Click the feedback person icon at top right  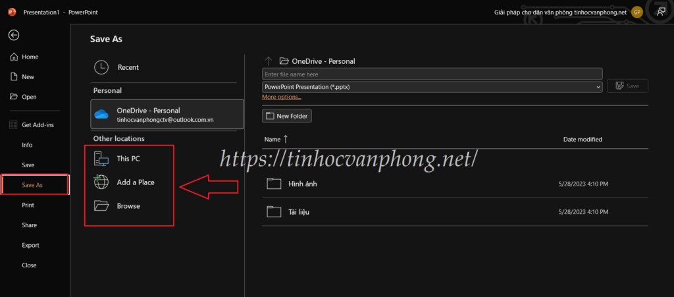point(661,12)
